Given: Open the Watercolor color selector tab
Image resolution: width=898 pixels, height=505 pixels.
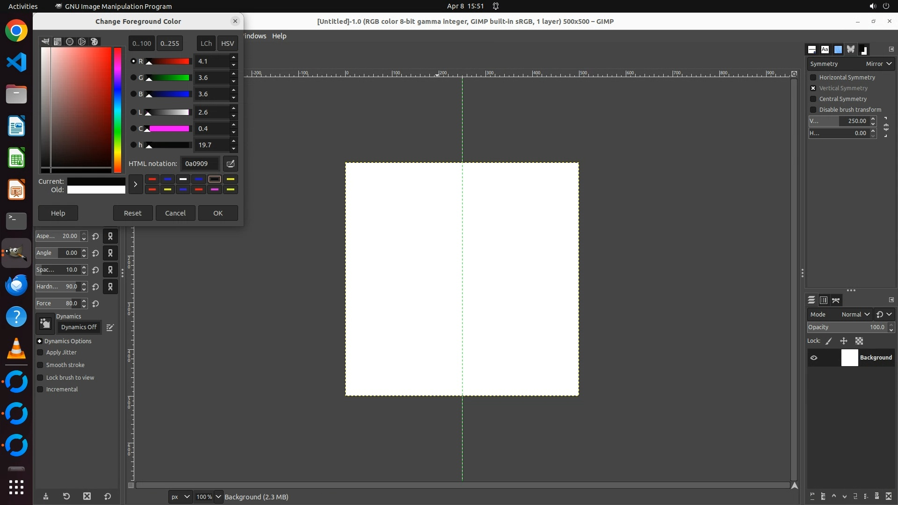Looking at the screenshot, I should tap(70, 42).
